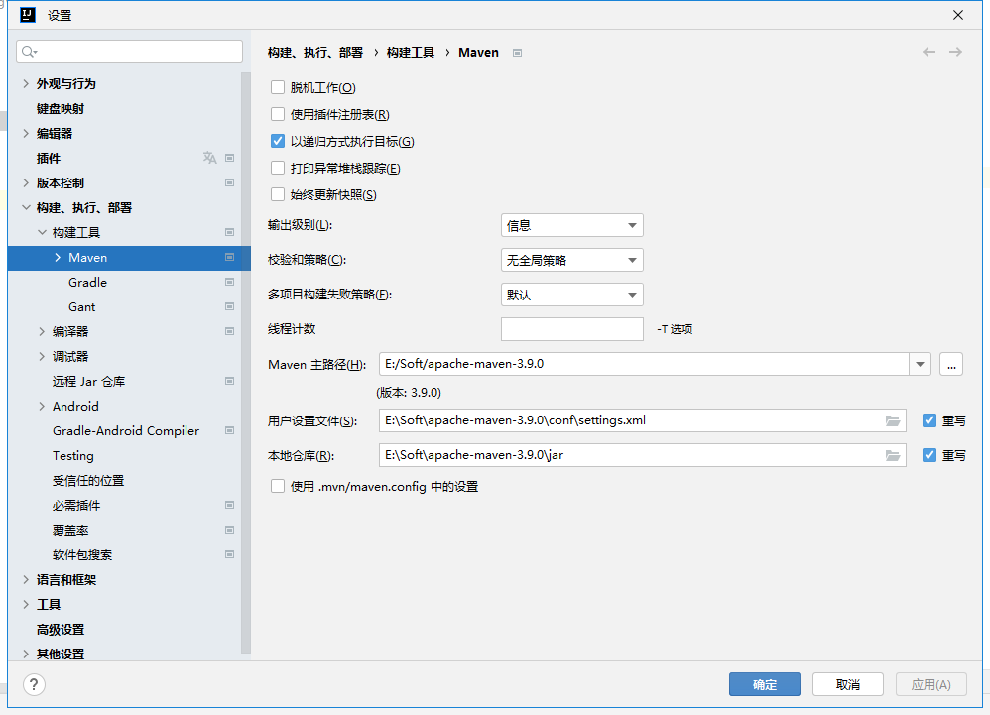Click the breadcrumb project marker icon next to Maven
The height and width of the screenshot is (715, 990).
click(517, 53)
